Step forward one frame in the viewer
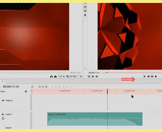Image resolution: width=162 pixels, height=132 pixels. pos(152,77)
